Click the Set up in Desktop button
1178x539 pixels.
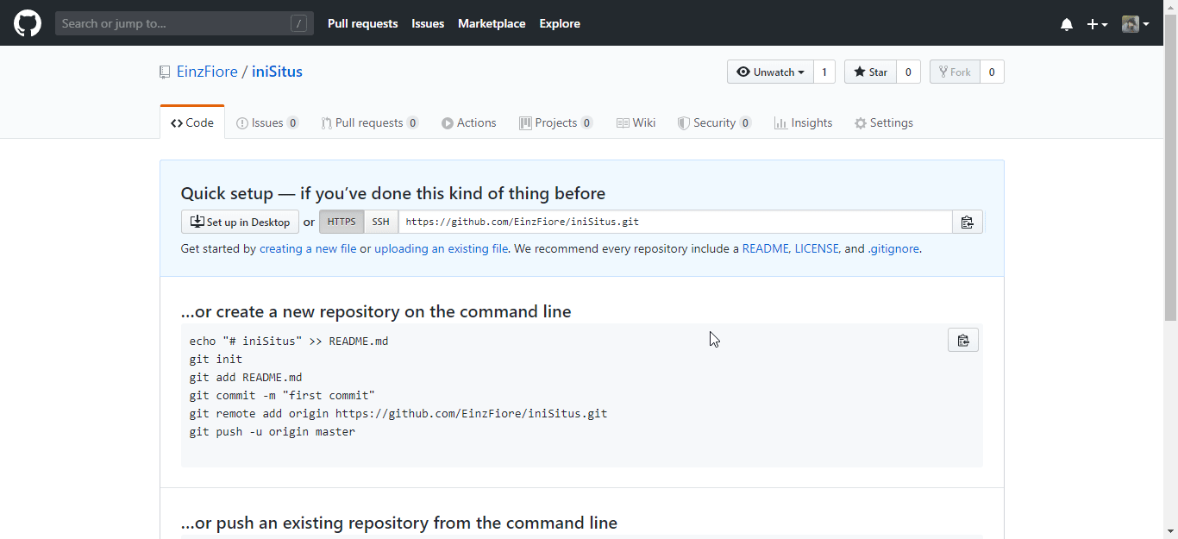point(240,222)
